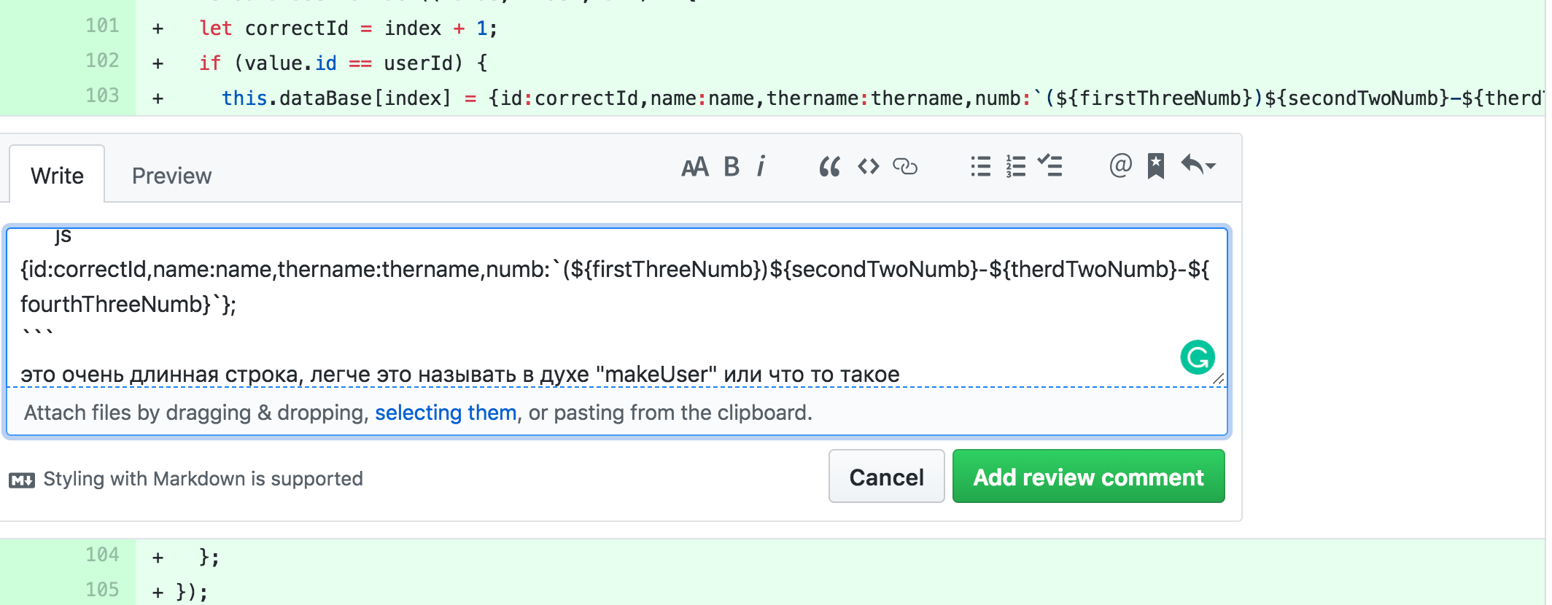Click 'fourthThreeNumb}`};' text in the comment
Screen dimensions: 1552x605
[x=128, y=304]
